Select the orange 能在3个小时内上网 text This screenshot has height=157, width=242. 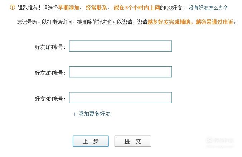tap(137, 8)
